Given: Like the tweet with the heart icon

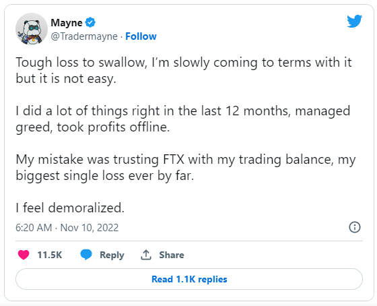Looking at the screenshot, I should [x=24, y=255].
